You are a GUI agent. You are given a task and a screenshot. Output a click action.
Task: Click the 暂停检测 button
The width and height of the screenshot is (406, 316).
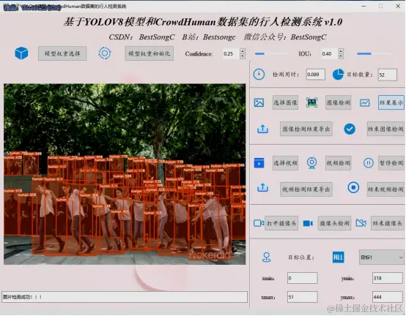tap(391, 163)
